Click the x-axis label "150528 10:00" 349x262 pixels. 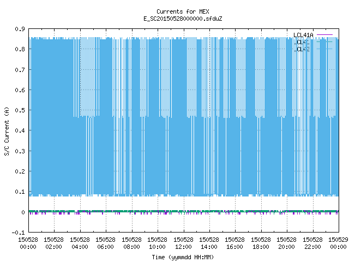click(157, 243)
